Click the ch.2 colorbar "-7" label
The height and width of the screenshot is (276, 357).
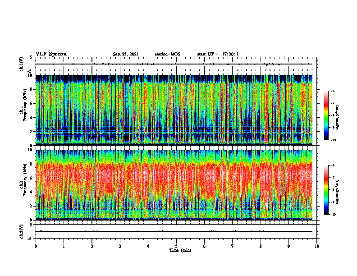coord(333,178)
